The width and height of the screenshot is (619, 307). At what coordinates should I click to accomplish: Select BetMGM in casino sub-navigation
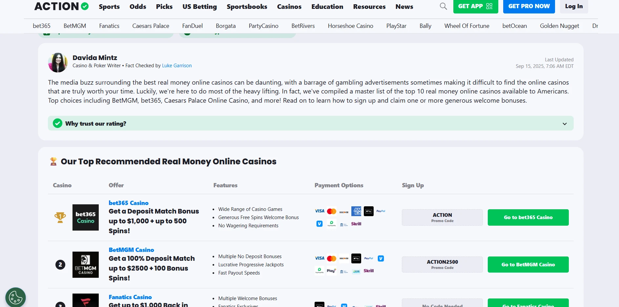75,26
